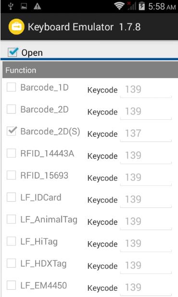The width and height of the screenshot is (178, 297).
Task: Tap the picture notification icon in status bar
Action: tap(24, 6)
